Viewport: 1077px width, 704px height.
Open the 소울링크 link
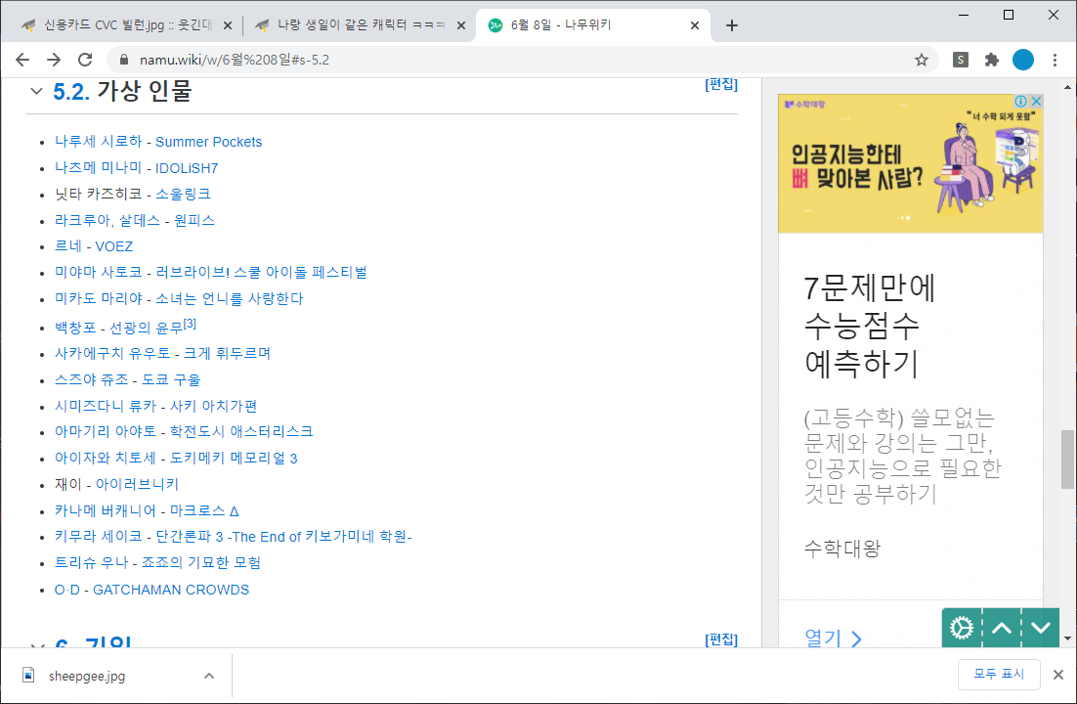[183, 194]
